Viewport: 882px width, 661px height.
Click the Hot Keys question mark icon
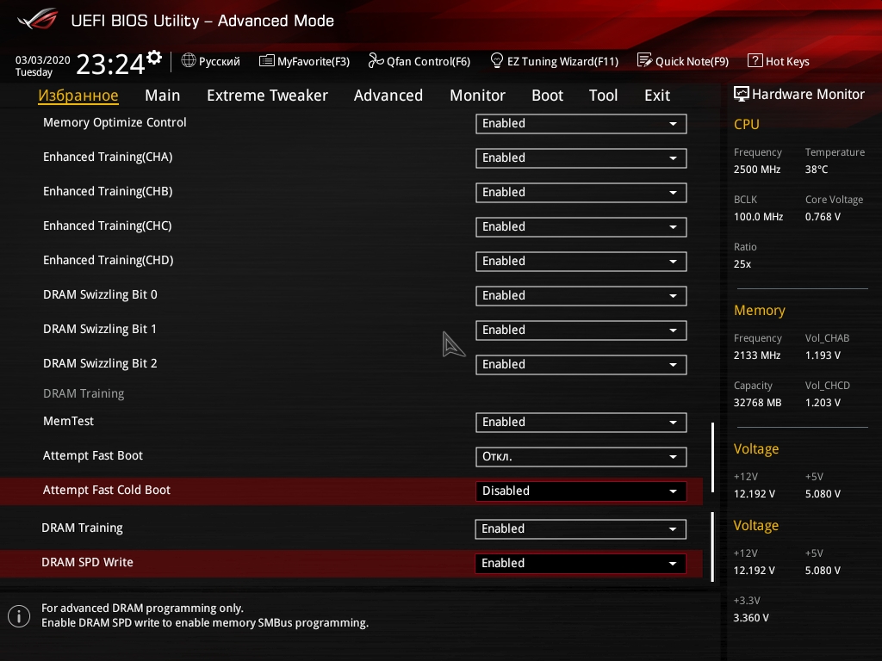point(755,60)
